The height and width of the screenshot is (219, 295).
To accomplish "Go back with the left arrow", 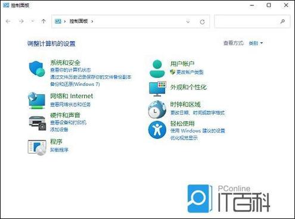I will point(8,21).
